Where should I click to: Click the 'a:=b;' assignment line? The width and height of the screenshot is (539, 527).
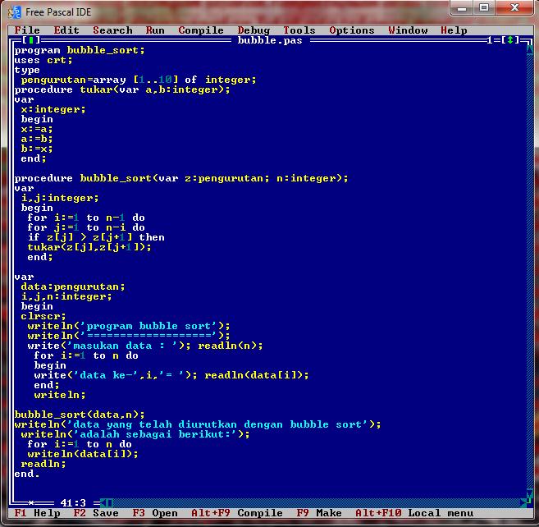[x=37, y=139]
